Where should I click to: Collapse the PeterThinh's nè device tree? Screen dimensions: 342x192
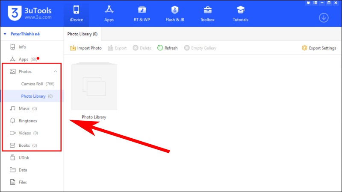click(x=5, y=34)
